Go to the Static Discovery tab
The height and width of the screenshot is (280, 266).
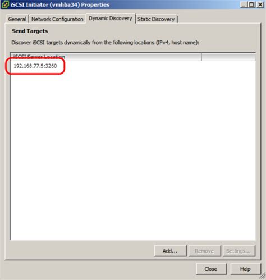(x=156, y=19)
